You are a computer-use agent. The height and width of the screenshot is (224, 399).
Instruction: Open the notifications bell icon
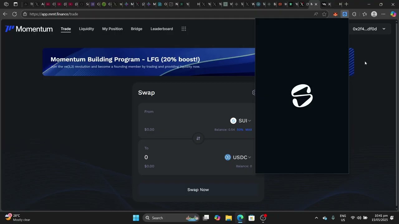point(392,218)
